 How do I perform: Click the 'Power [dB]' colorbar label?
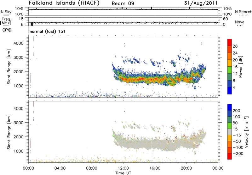pos(240,67)
